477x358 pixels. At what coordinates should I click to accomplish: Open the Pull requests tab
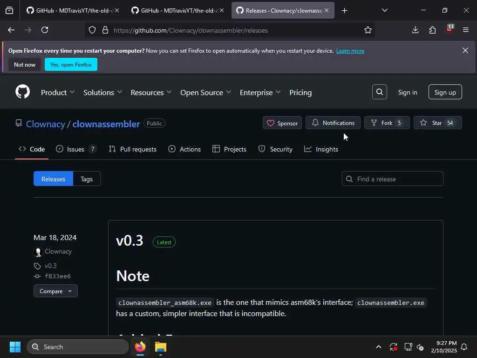[x=133, y=149]
